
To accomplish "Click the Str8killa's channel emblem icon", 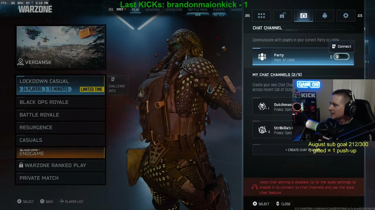I will (262, 130).
